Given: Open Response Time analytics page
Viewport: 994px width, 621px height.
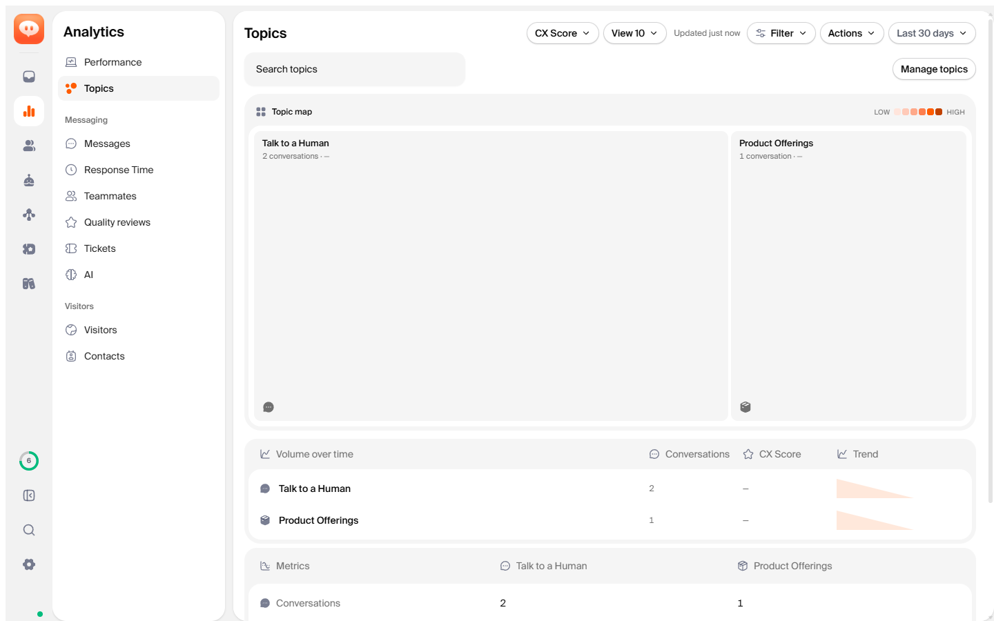Looking at the screenshot, I should click(x=139, y=170).
